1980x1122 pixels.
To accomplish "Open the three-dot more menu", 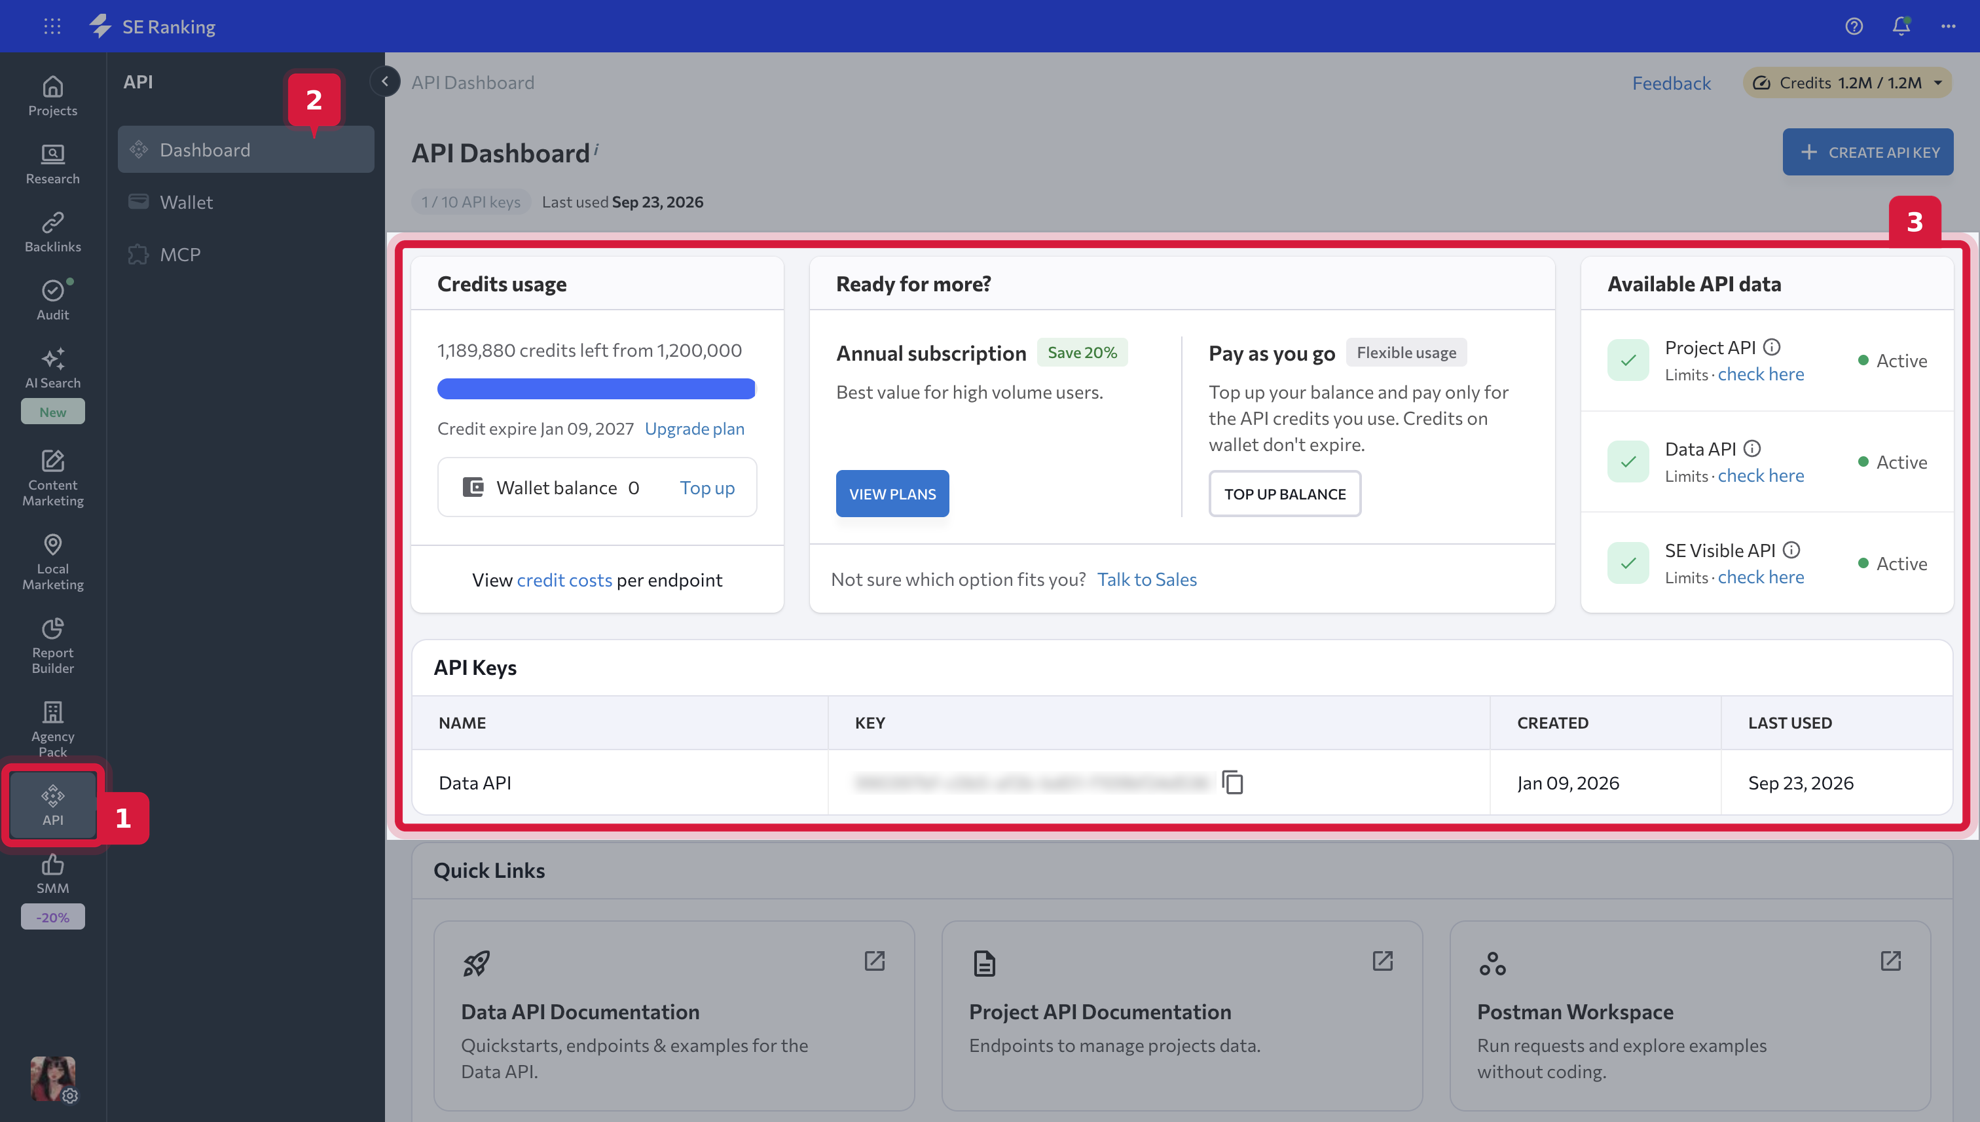I will click(1948, 26).
